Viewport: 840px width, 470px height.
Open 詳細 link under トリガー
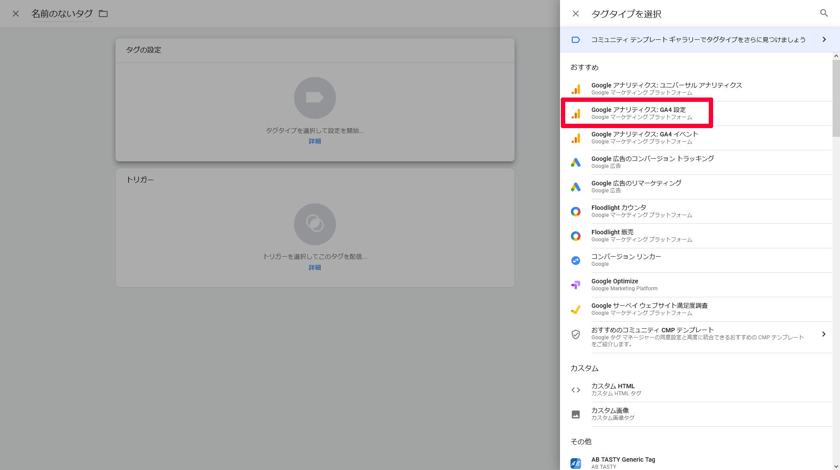315,268
